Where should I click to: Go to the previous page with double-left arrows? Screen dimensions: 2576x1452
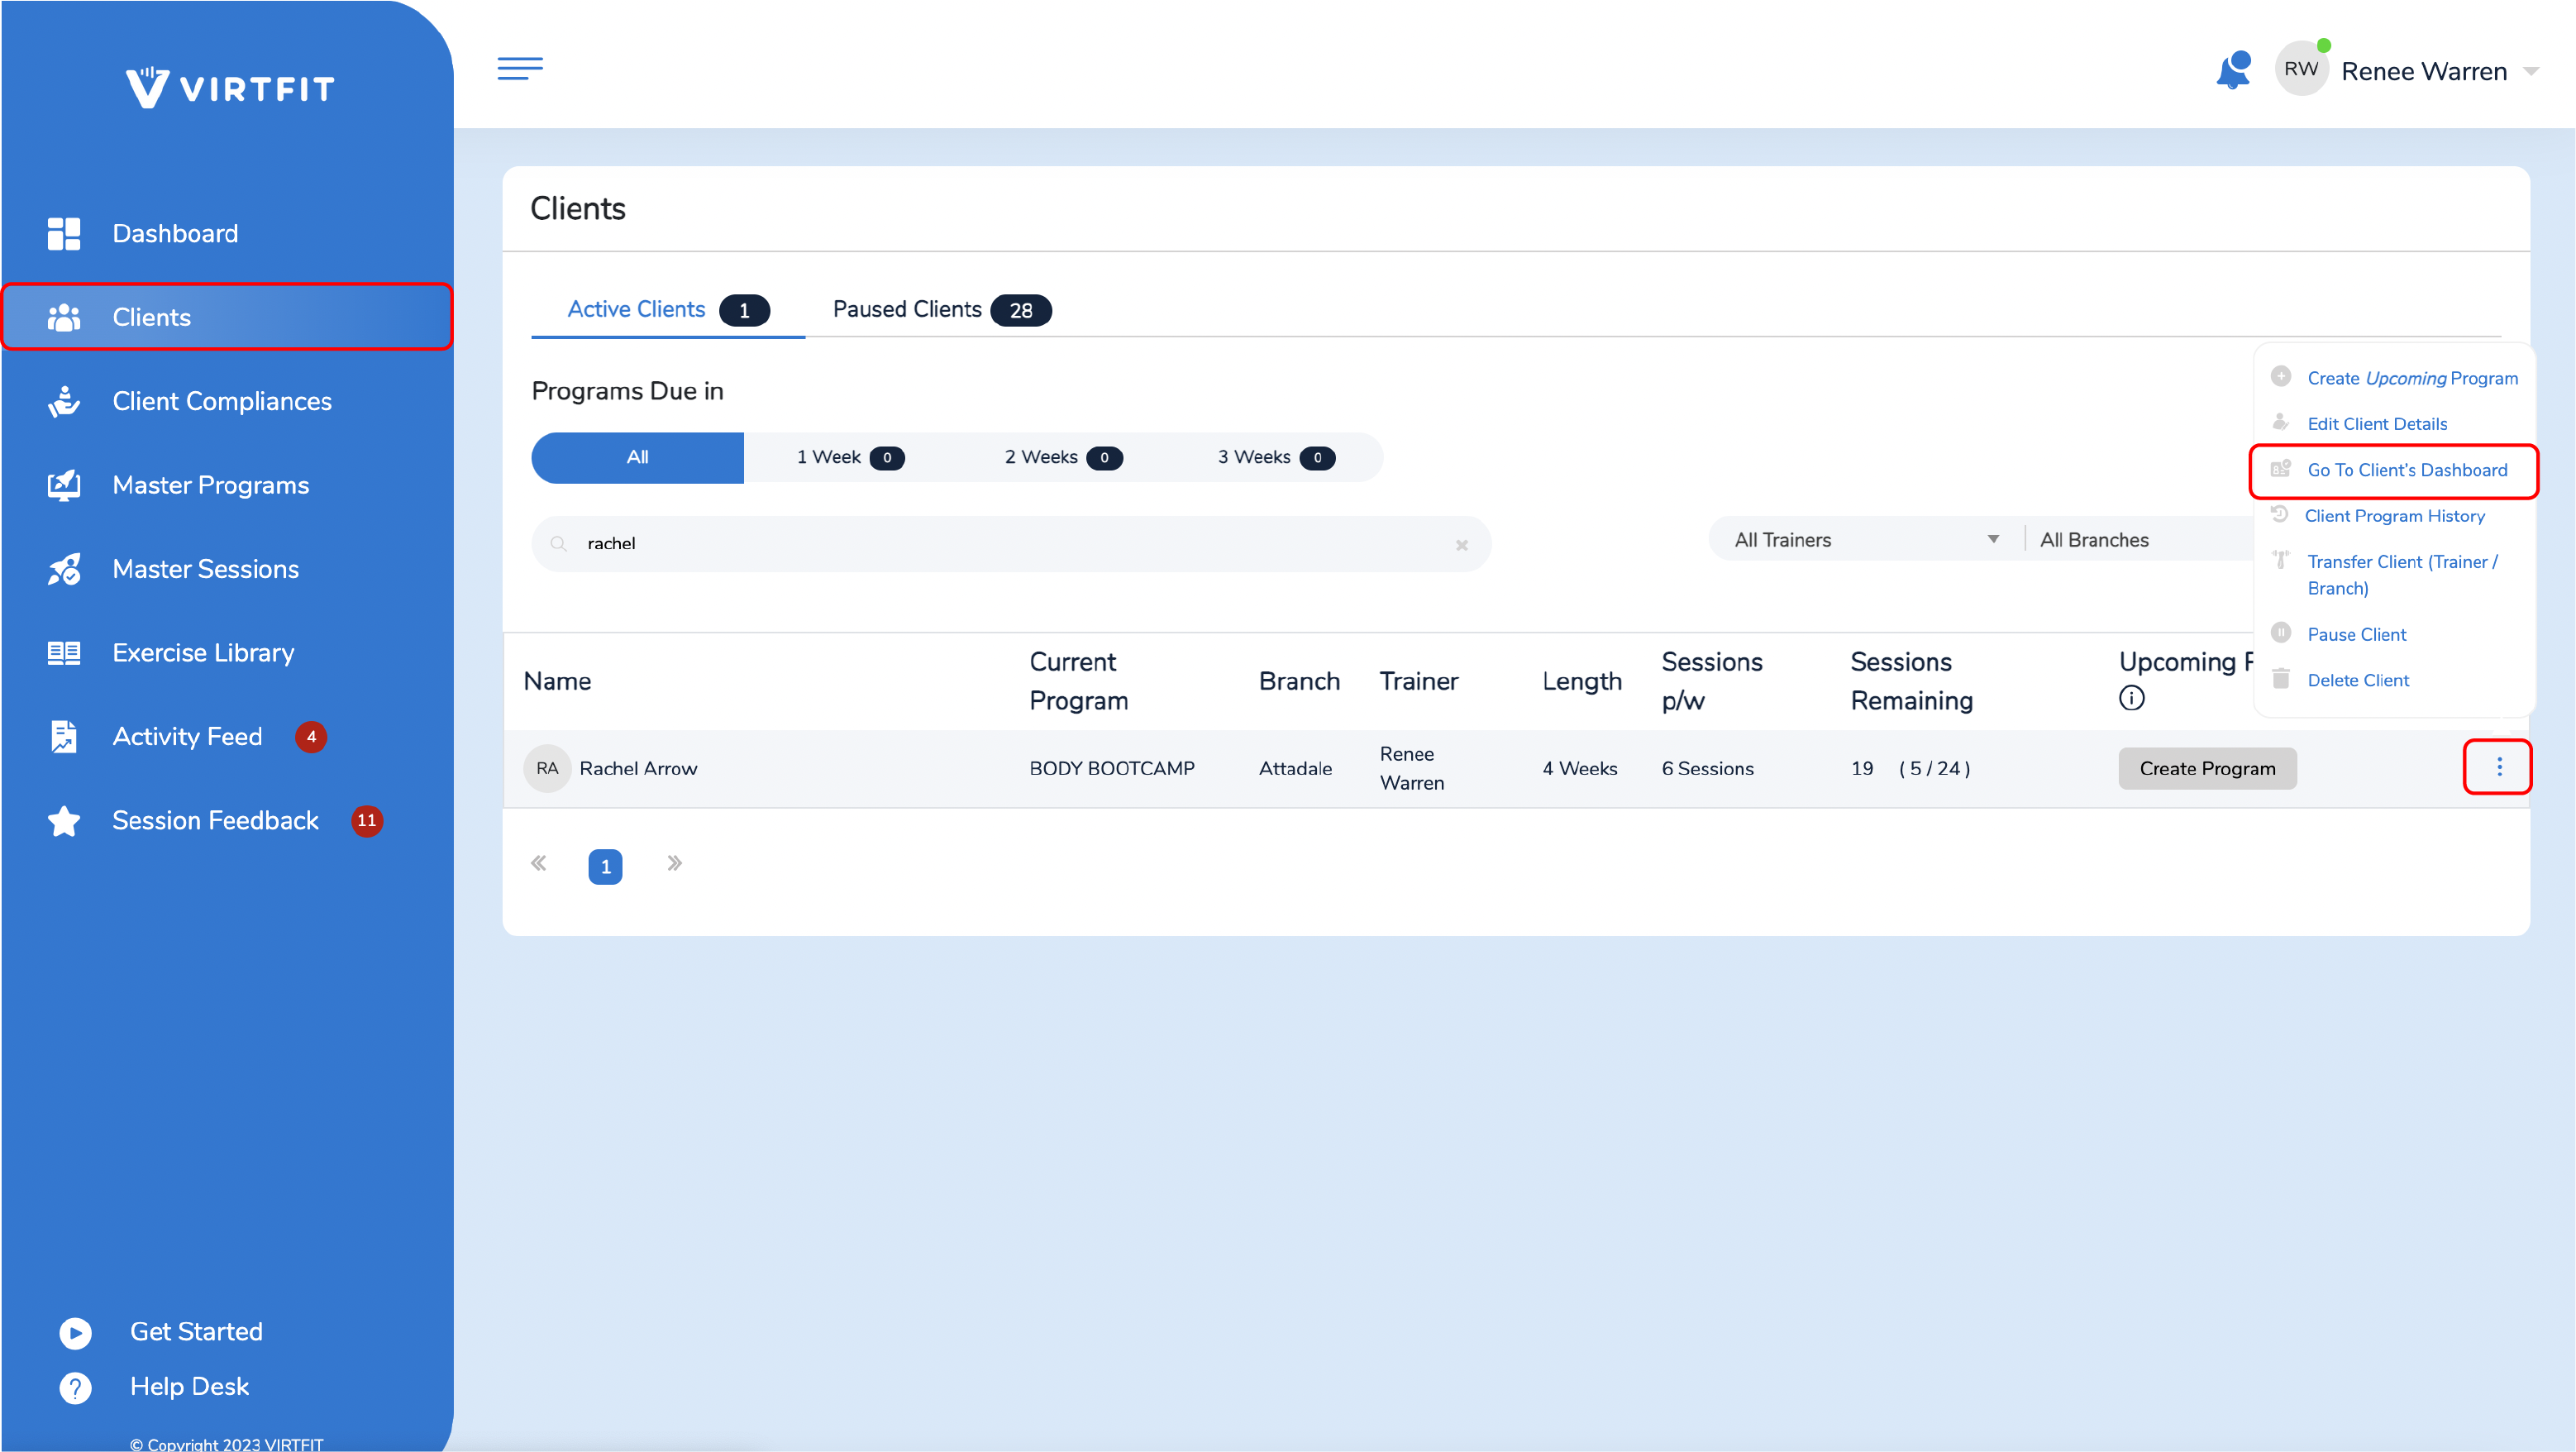[539, 863]
